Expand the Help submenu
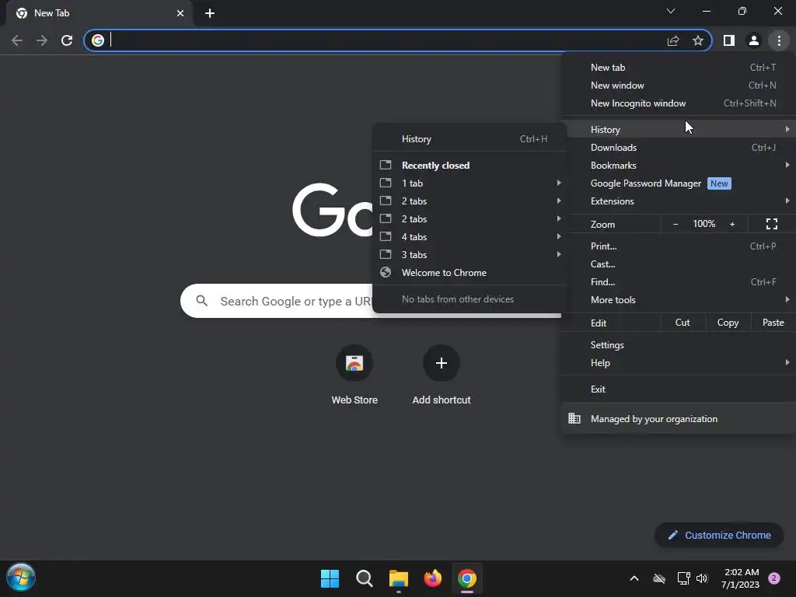 [678, 363]
